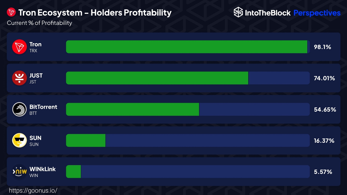This screenshot has height=195, width=347.
Task: Click the JUST green profitability bar
Action: [x=157, y=78]
